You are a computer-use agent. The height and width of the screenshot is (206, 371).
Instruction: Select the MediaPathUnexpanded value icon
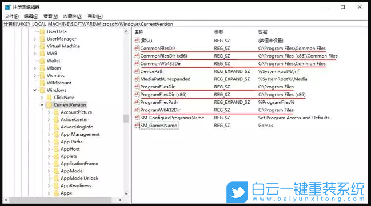pos(137,79)
